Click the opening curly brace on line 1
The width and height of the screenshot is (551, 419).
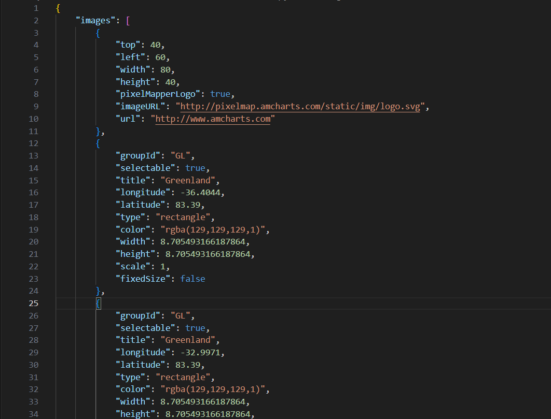pyautogui.click(x=58, y=9)
